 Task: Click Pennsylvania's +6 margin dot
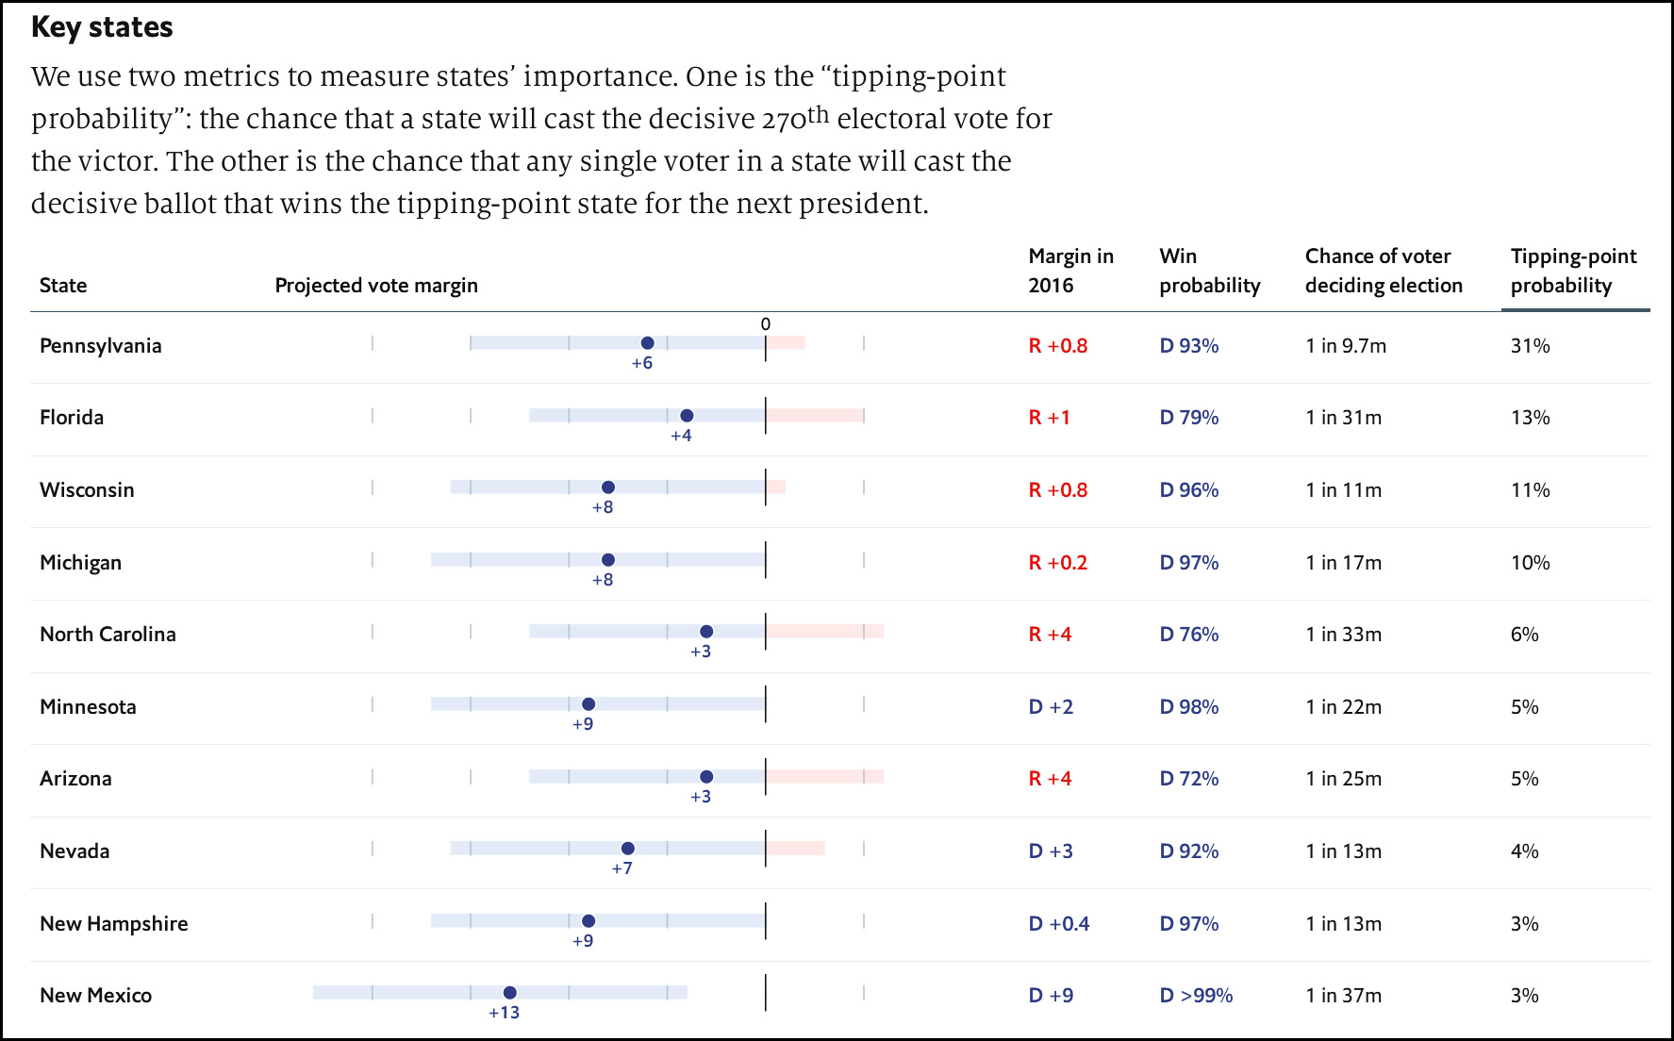click(x=647, y=343)
